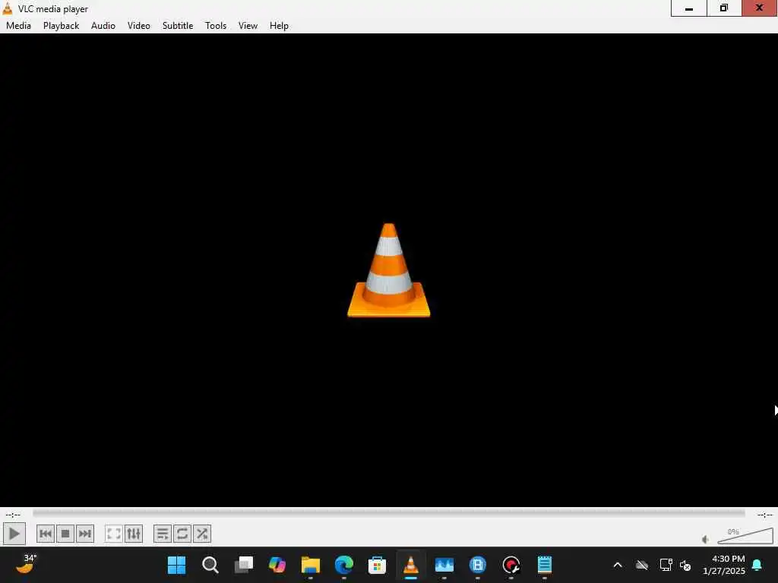
Task: Open the Tools menu
Action: [216, 26]
